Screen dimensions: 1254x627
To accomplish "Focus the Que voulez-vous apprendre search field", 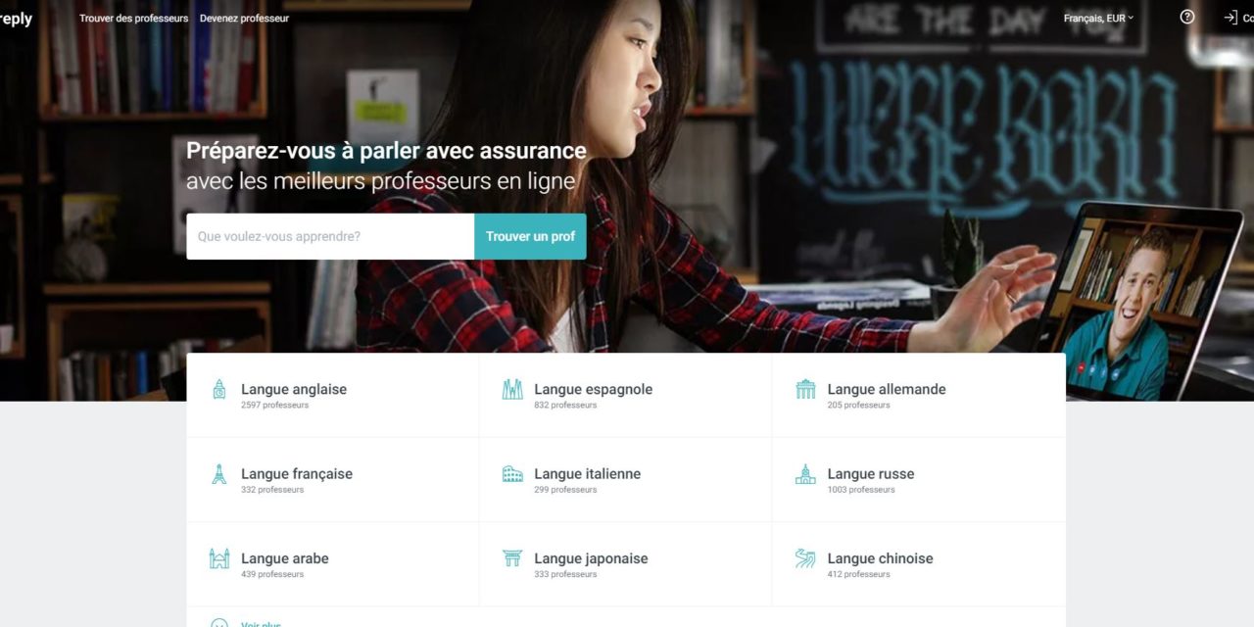I will tap(330, 236).
